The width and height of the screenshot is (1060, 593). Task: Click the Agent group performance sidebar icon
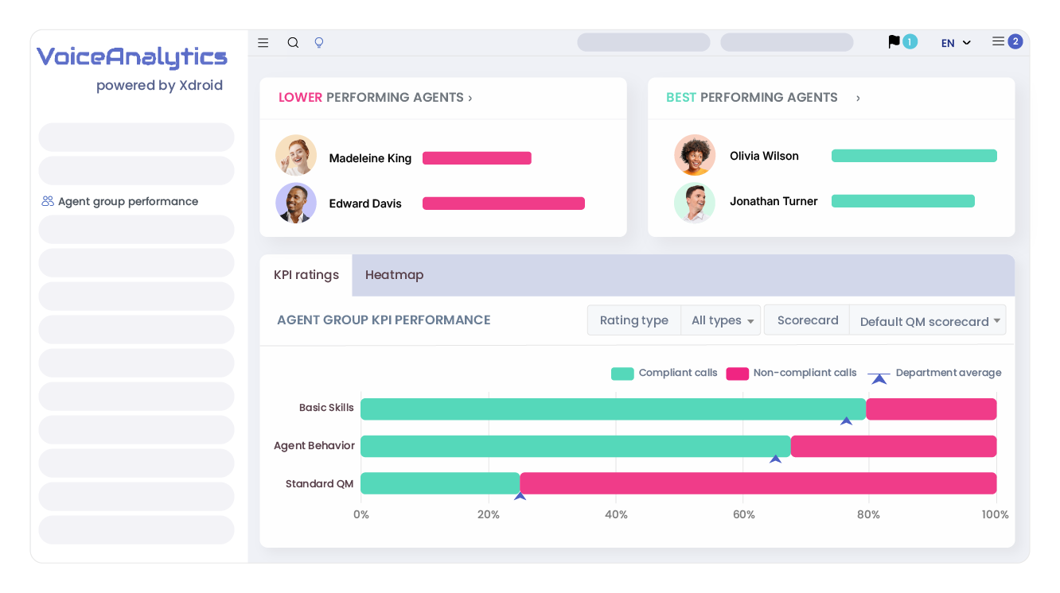coord(46,201)
